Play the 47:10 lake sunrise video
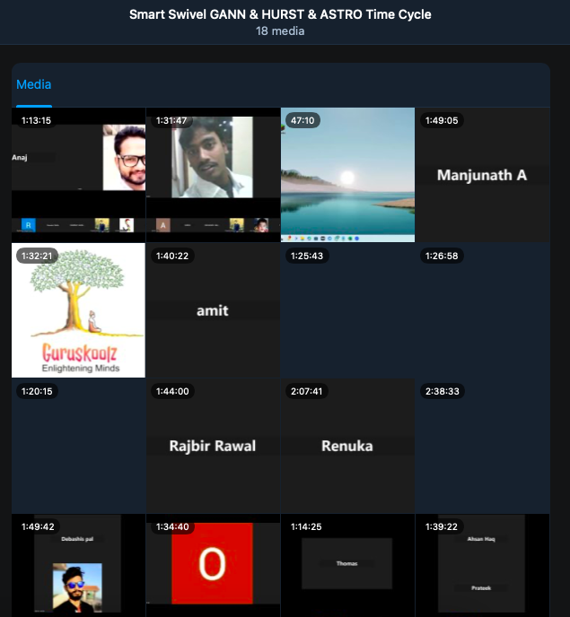Image resolution: width=570 pixels, height=617 pixels. click(x=347, y=175)
